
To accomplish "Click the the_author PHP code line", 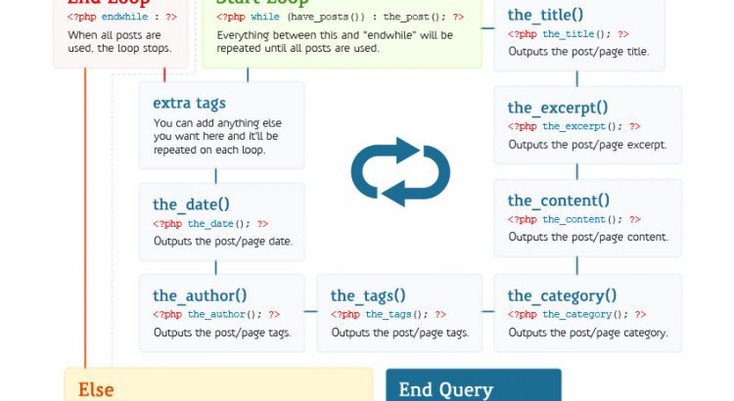I will click(216, 314).
